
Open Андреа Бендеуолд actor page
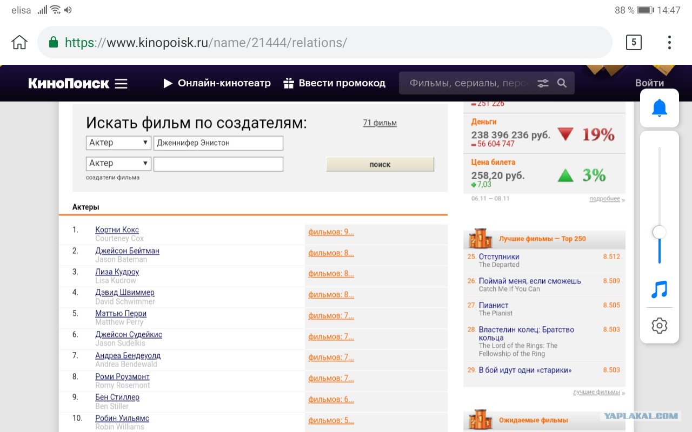(x=128, y=355)
